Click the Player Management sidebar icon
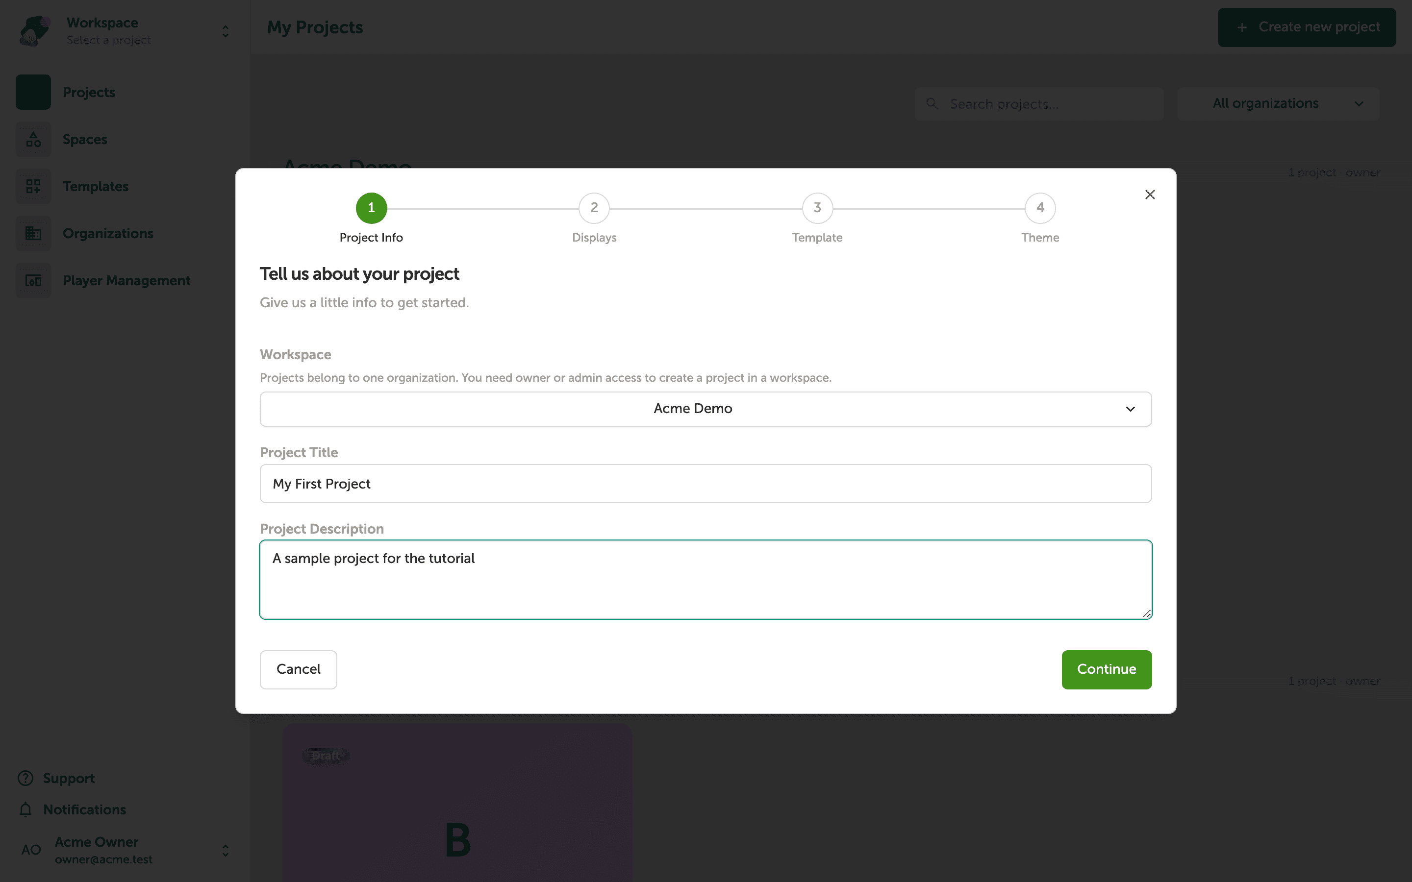This screenshot has width=1412, height=882. pyautogui.click(x=33, y=281)
